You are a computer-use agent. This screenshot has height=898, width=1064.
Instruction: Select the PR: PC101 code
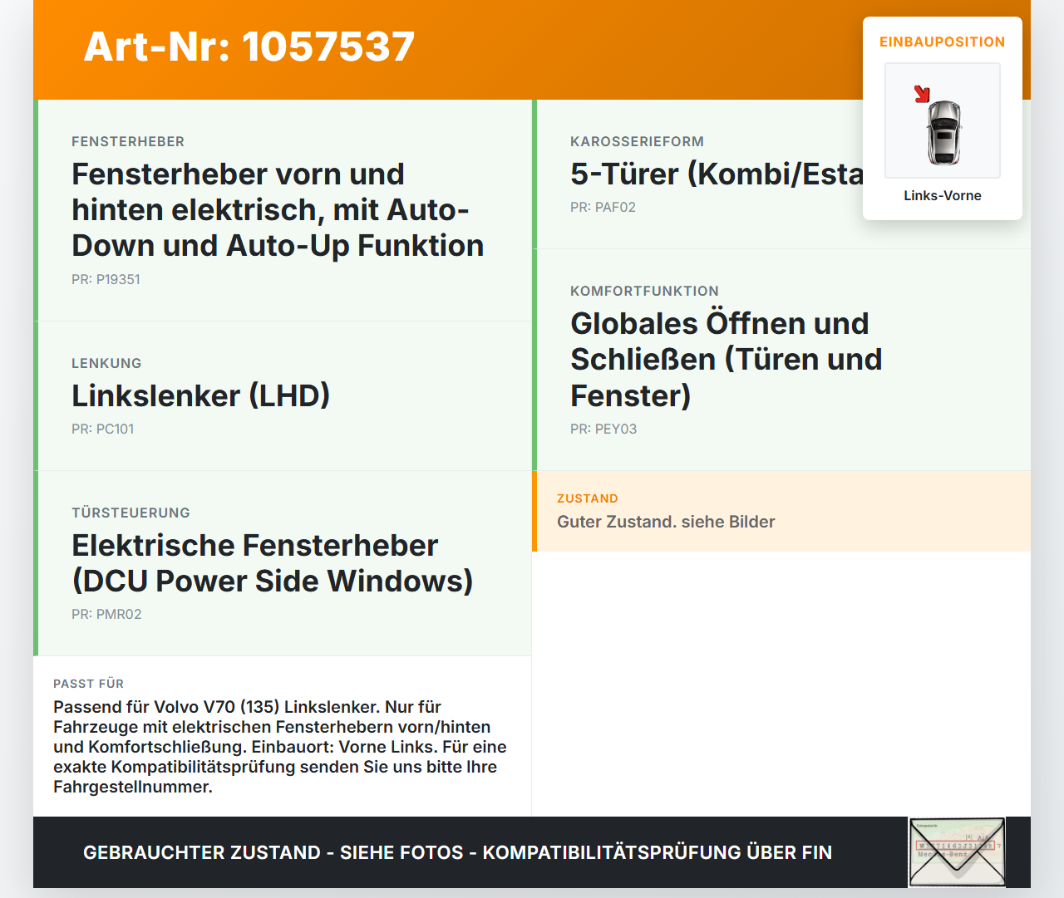102,429
